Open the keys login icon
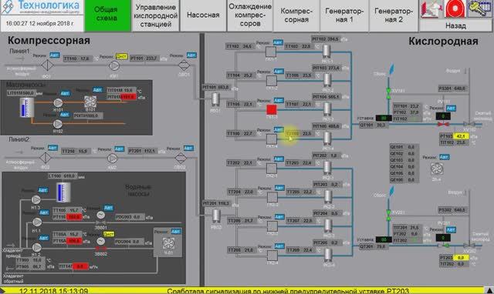Viewport: 494px width, 294px height. (x=479, y=8)
